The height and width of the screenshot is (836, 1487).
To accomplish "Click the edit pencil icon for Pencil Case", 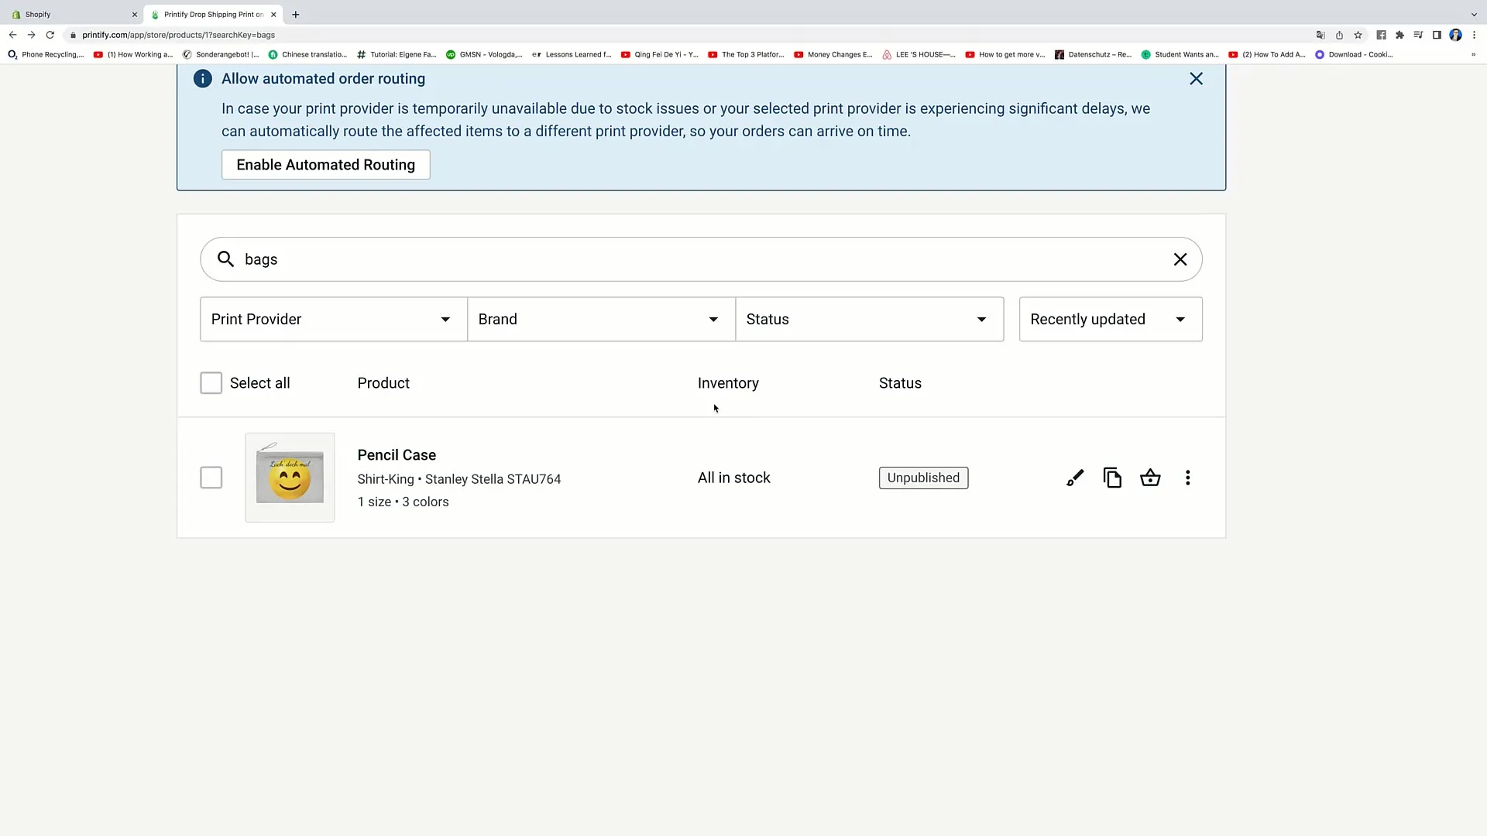I will coord(1074,478).
